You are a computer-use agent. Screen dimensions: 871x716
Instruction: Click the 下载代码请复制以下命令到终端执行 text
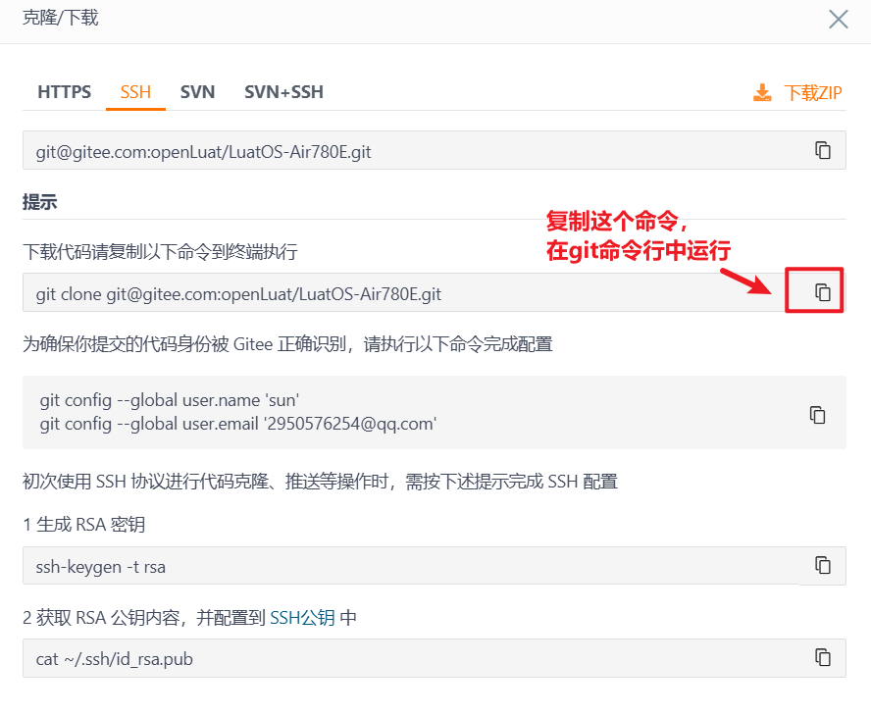coord(160,252)
